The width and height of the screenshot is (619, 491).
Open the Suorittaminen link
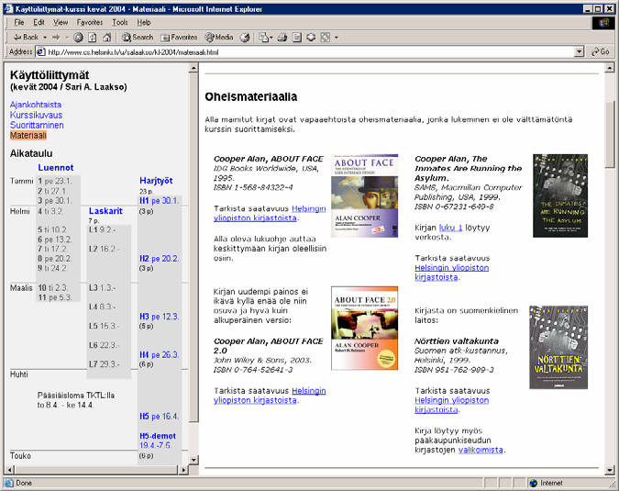[37, 125]
